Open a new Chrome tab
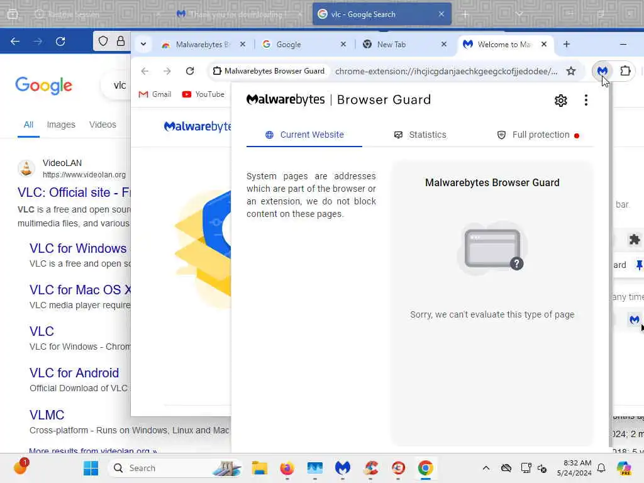 point(567,45)
